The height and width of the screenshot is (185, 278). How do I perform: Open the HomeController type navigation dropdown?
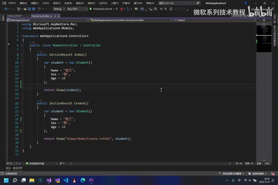131,20
